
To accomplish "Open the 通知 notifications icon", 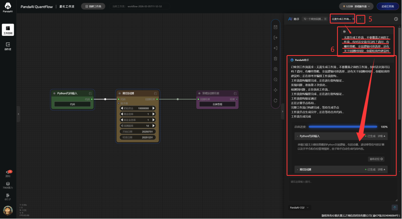I will click(8, 173).
